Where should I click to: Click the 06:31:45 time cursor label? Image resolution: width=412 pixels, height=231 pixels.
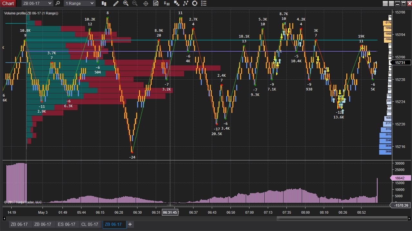(170, 212)
